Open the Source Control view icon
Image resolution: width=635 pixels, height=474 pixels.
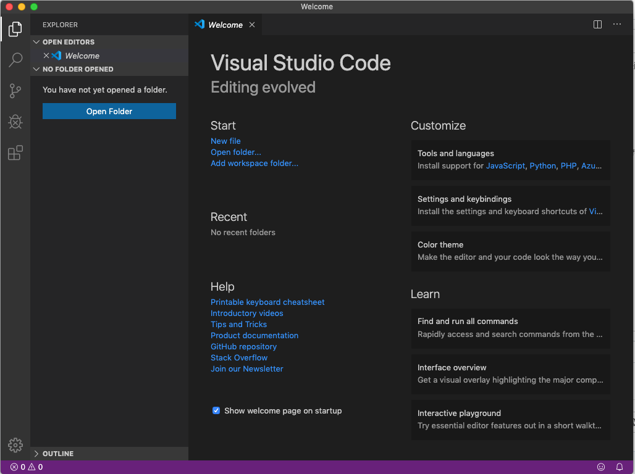coord(15,91)
